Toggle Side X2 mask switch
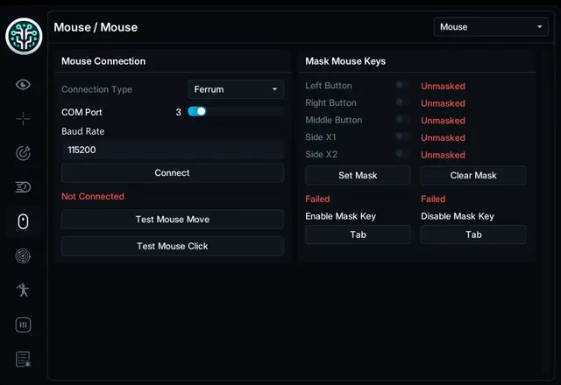 pyautogui.click(x=402, y=154)
